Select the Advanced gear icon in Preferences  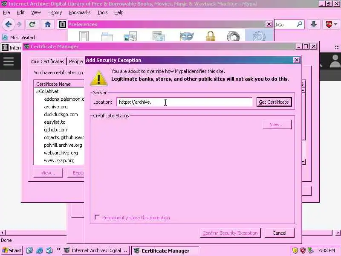tap(259, 36)
